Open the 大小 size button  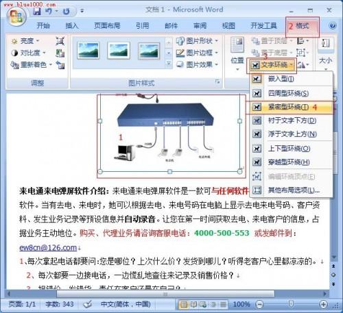click(x=326, y=54)
